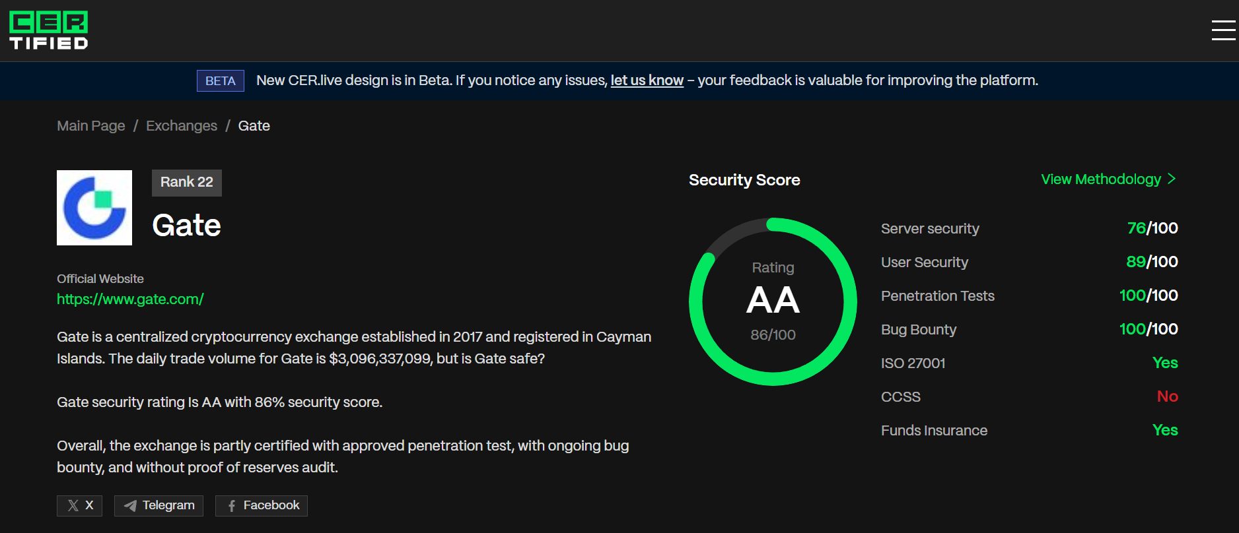1239x533 pixels.
Task: Click the CERtified logo
Action: pos(49,30)
